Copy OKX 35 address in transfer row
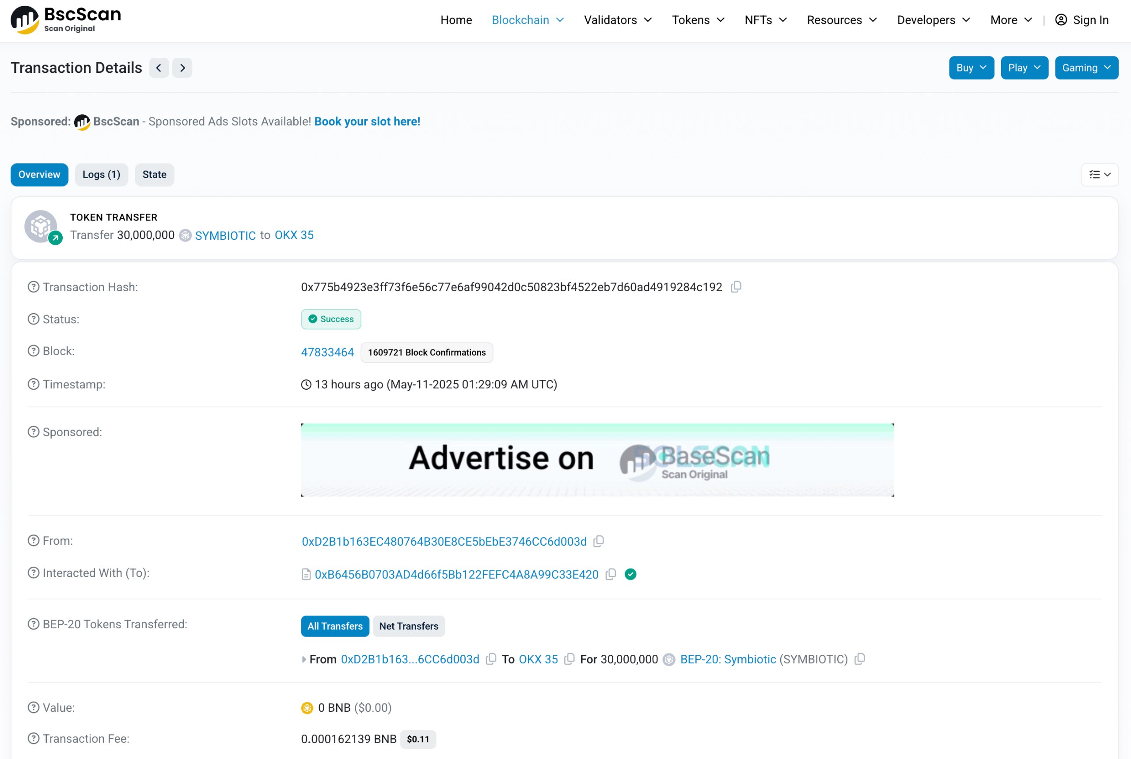The width and height of the screenshot is (1131, 759). [569, 659]
